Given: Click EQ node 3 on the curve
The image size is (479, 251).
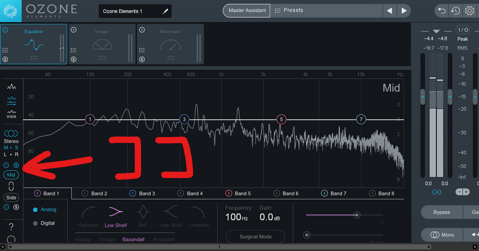Looking at the screenshot, I should coord(184,119).
